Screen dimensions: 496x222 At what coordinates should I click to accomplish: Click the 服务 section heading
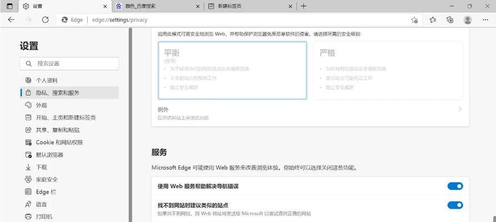point(159,153)
